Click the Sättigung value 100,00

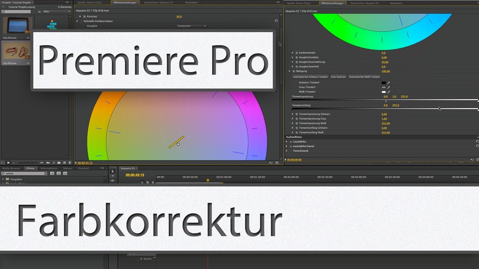point(386,71)
